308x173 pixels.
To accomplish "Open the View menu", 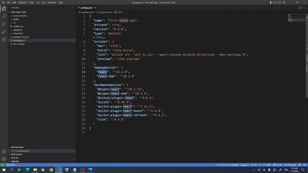I will pos(32,2).
